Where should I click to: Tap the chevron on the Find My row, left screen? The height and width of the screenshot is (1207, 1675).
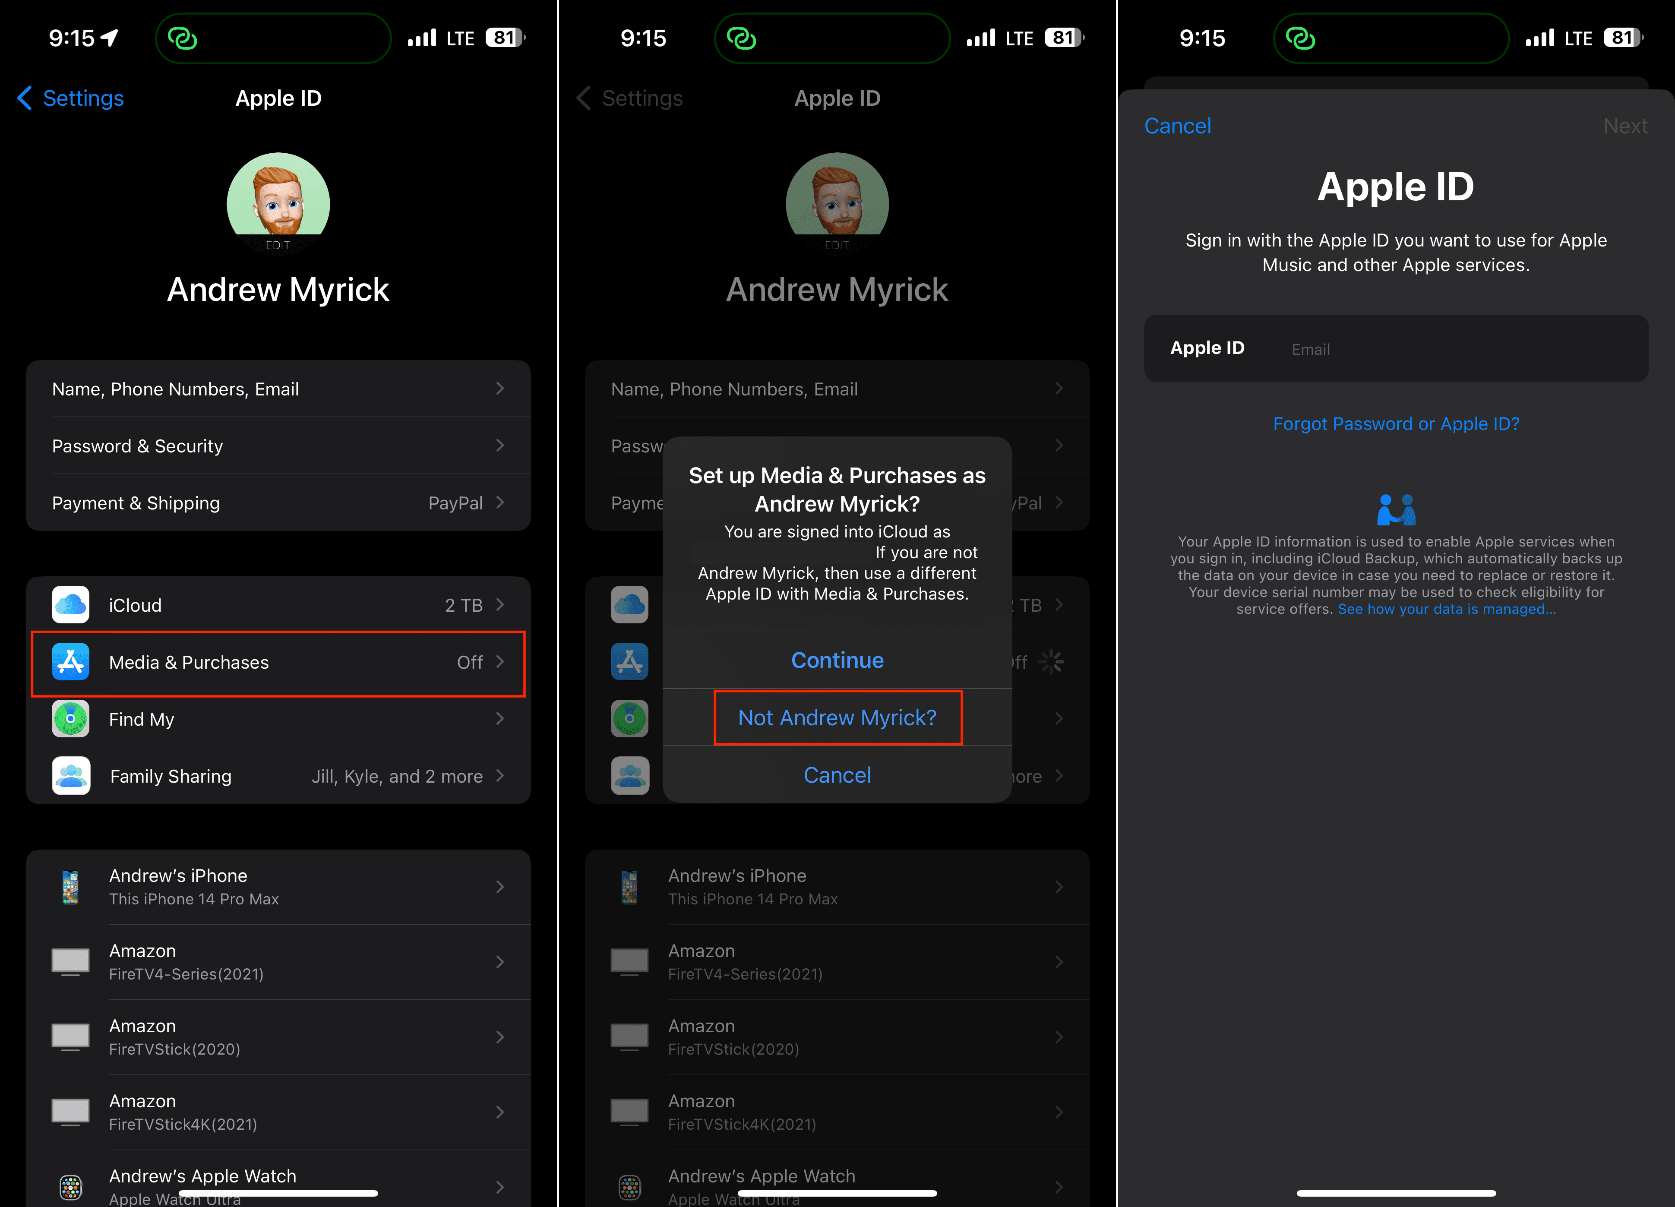pos(500,719)
